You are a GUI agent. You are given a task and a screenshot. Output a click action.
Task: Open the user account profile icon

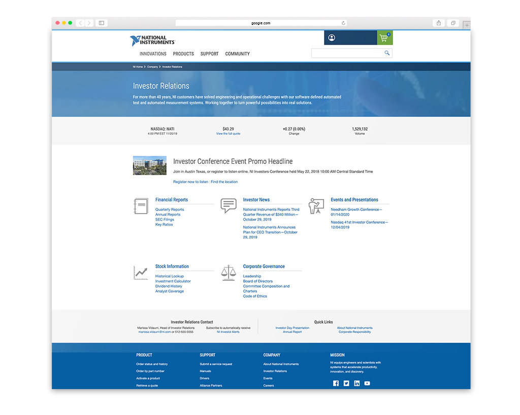(x=332, y=38)
